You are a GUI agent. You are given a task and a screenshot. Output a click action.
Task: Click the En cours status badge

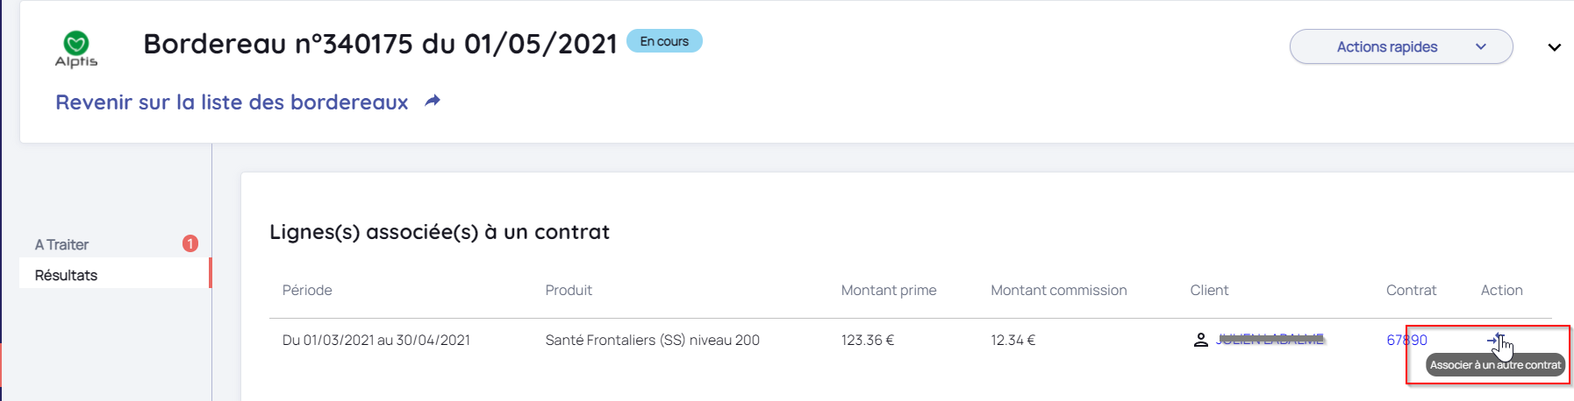(664, 41)
